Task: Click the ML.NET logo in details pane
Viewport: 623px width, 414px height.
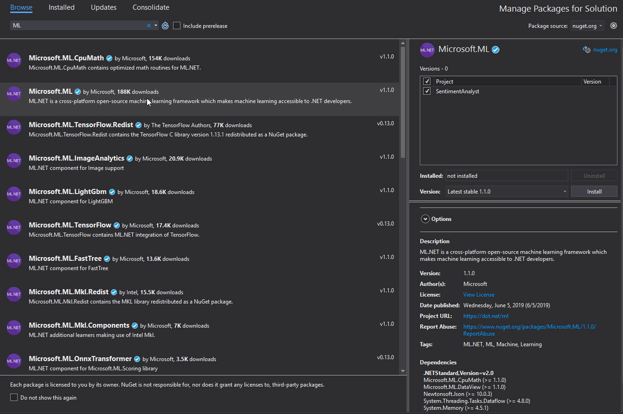Action: pyautogui.click(x=427, y=50)
